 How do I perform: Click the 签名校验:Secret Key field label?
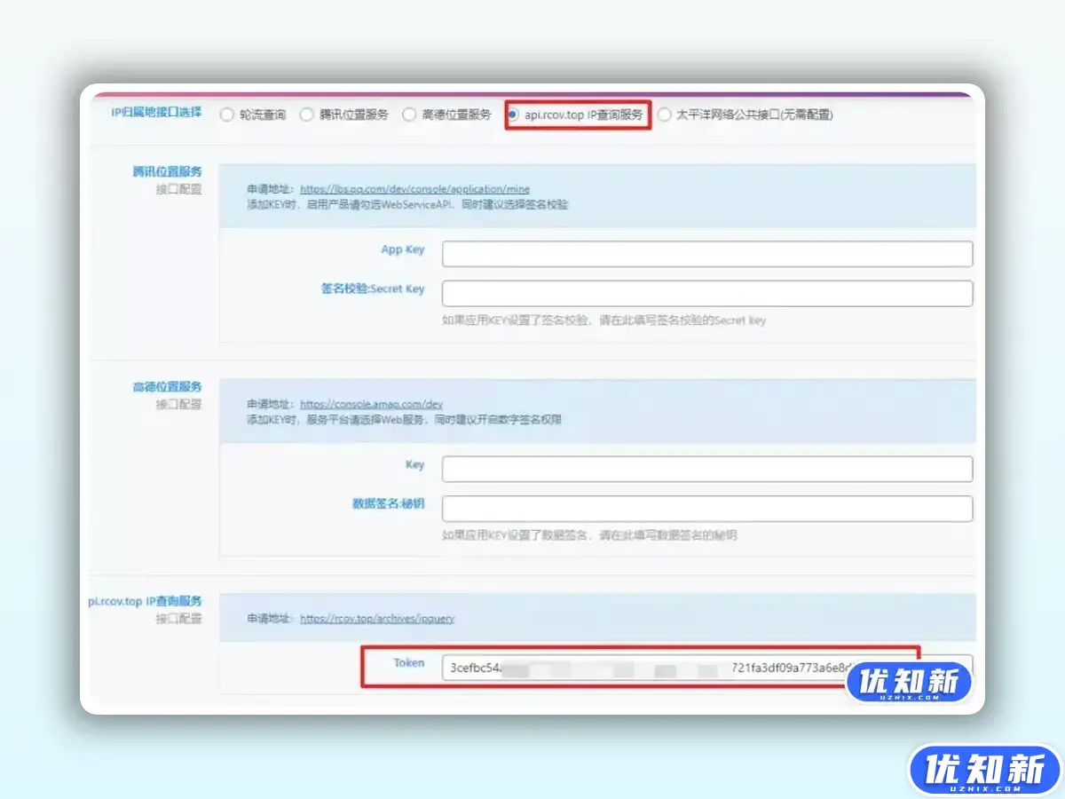[x=373, y=289]
